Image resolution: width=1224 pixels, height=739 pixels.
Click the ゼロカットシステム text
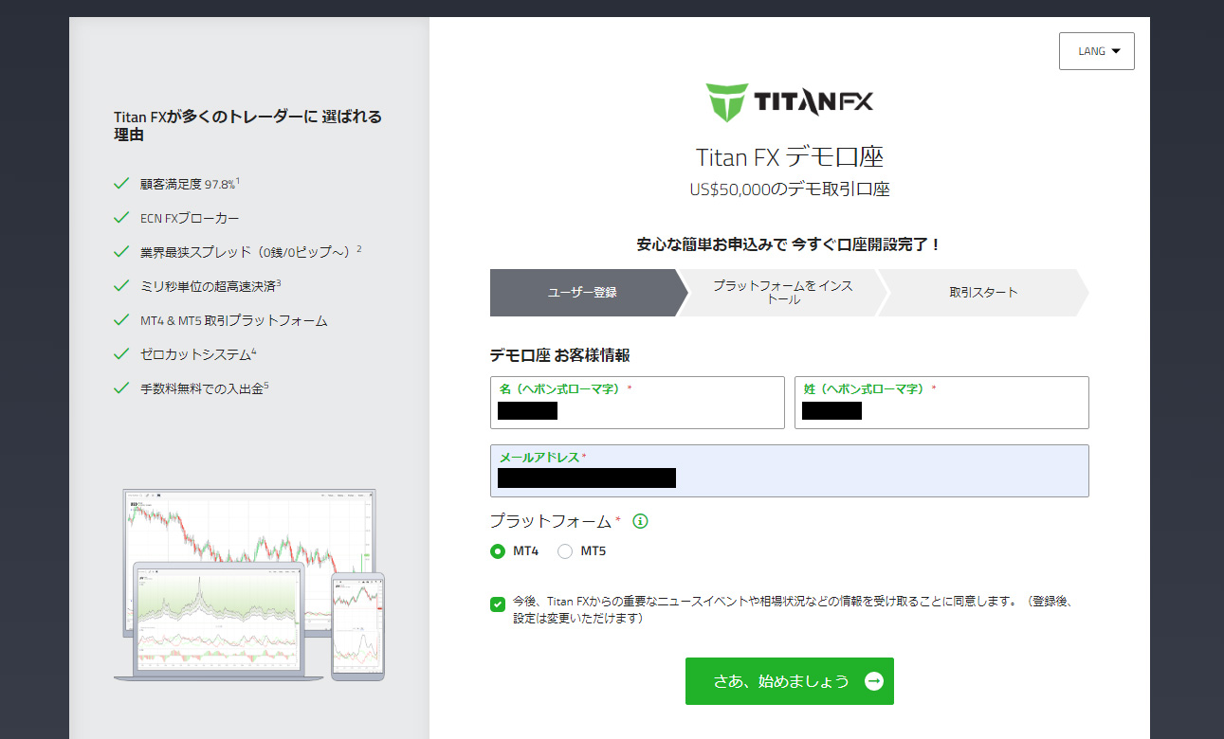click(x=198, y=354)
